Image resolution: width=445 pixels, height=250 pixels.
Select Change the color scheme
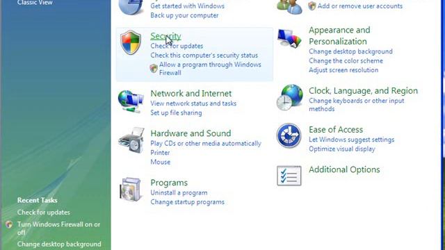point(346,61)
